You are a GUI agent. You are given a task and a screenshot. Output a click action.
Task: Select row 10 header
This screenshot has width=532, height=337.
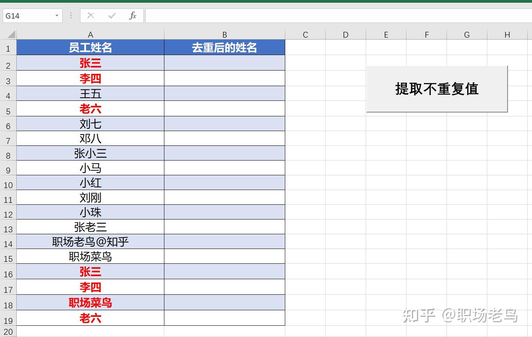pyautogui.click(x=8, y=183)
